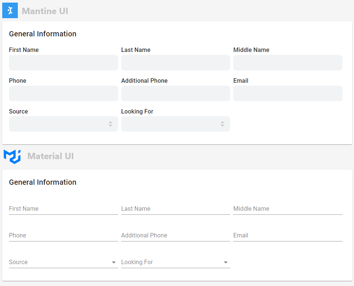Click the Middle Name label above Mantine input
Viewport: 354px width, 286px height.
251,50
